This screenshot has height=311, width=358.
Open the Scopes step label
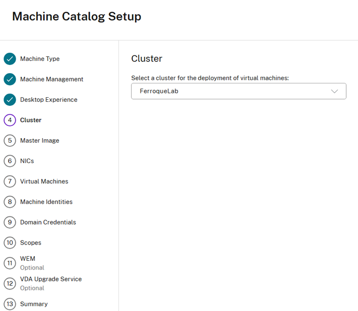[x=31, y=243]
